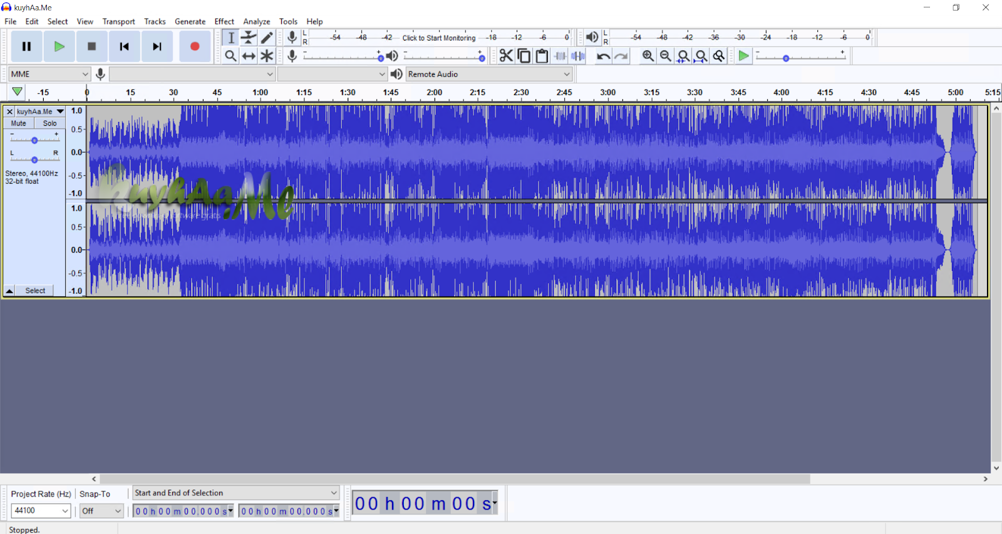Click the Paste clipboard icon

[542, 56]
